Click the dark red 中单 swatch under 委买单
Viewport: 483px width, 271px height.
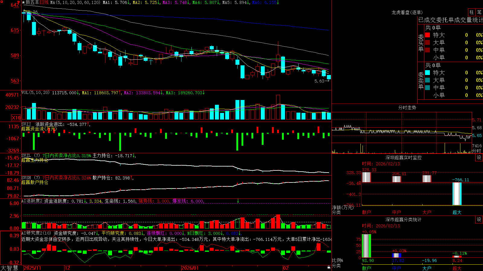pos(427,50)
